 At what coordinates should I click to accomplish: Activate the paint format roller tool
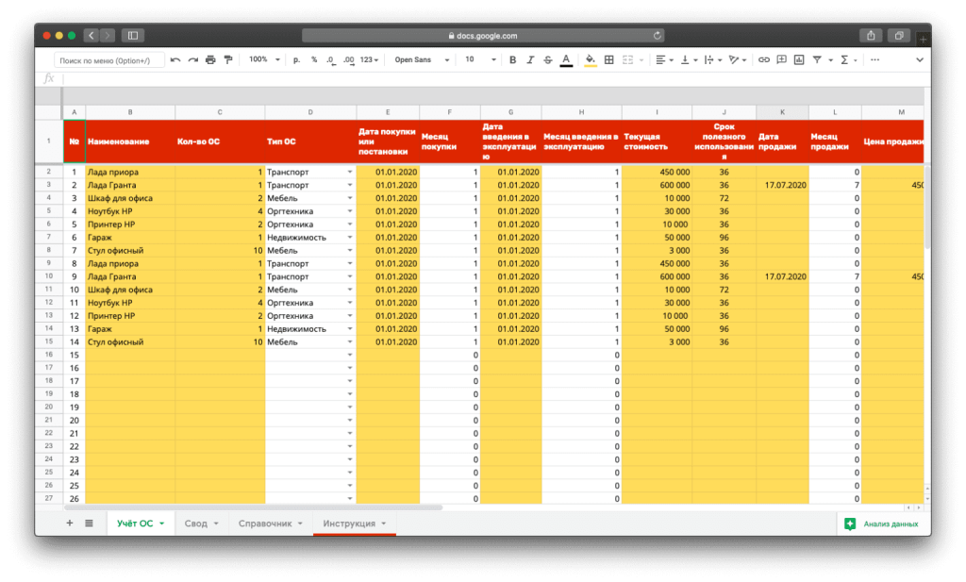[227, 59]
